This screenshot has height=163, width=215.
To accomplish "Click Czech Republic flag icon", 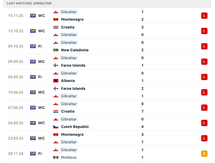I will pos(55,127).
